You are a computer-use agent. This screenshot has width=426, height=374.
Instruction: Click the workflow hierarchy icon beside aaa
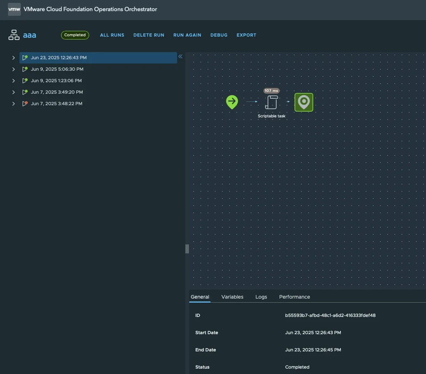(x=14, y=35)
